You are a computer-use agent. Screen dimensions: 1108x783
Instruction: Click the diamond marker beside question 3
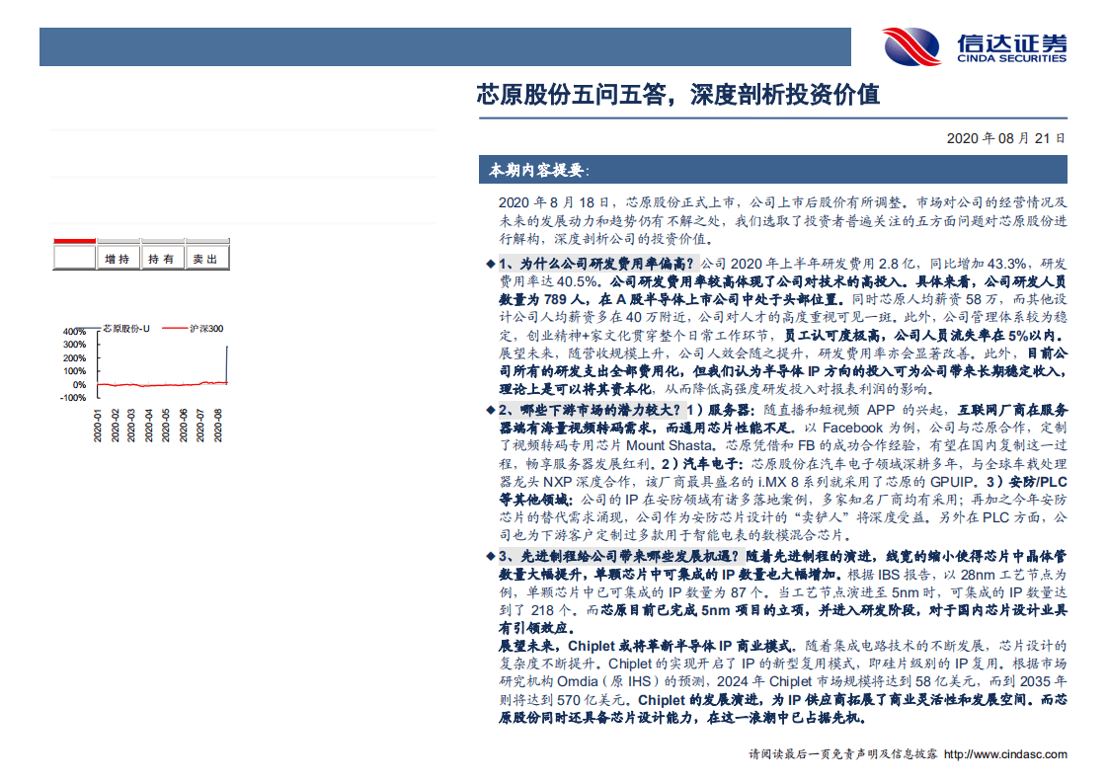click(491, 555)
